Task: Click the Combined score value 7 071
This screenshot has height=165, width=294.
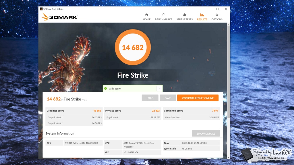Action: pyautogui.click(x=215, y=111)
